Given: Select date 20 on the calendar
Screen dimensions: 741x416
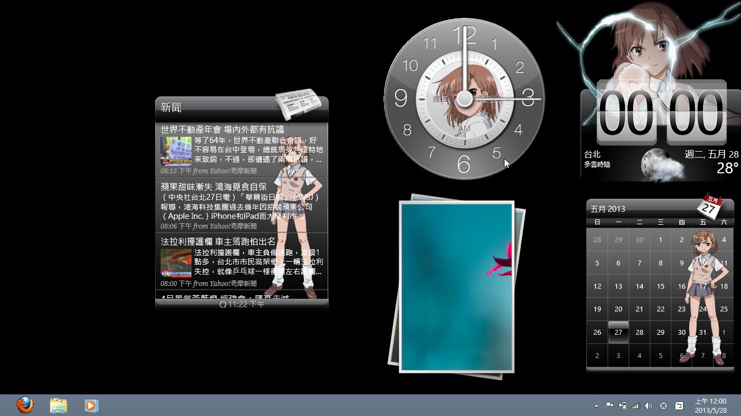Looking at the screenshot, I should pyautogui.click(x=618, y=309).
